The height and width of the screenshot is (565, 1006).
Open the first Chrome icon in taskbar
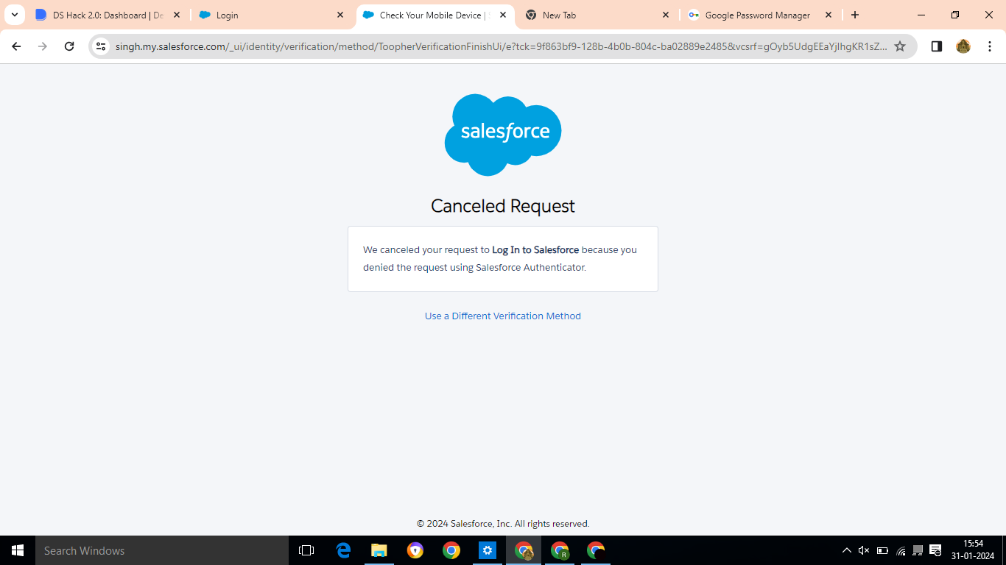click(451, 550)
